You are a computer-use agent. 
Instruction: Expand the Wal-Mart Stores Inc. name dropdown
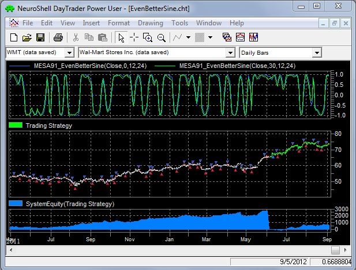pos(230,52)
